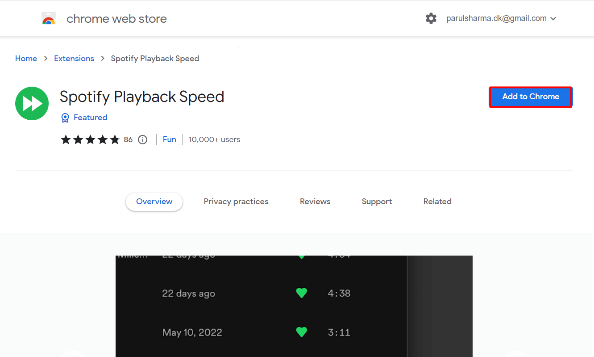Switch to the Reviews tab

(315, 202)
